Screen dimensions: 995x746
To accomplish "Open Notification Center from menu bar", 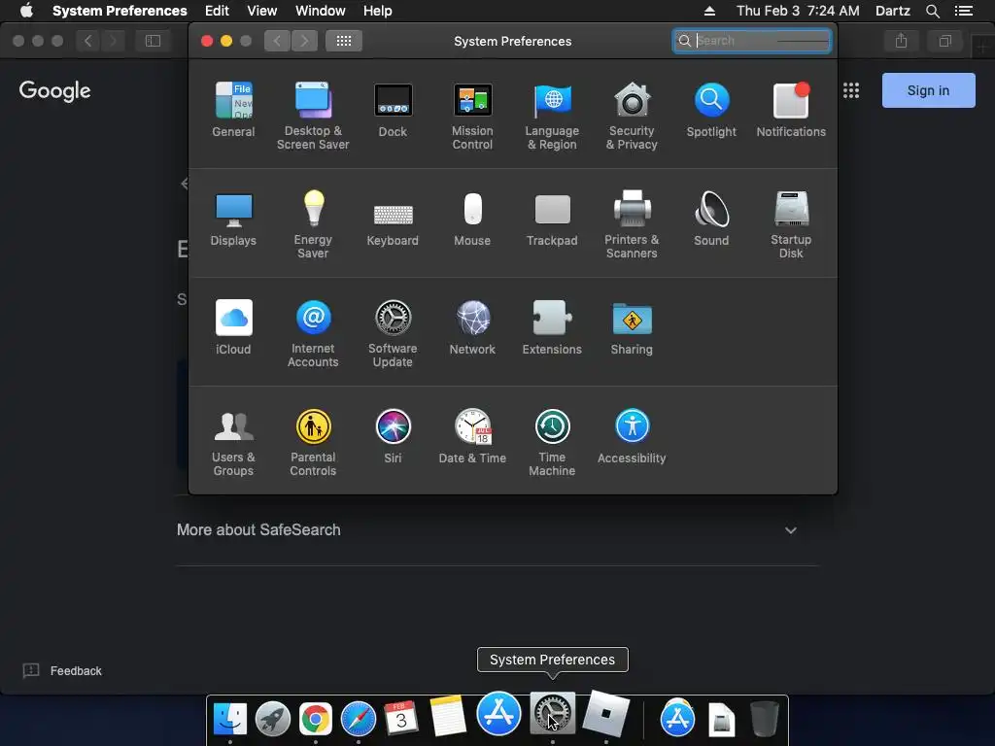I will click(x=964, y=11).
